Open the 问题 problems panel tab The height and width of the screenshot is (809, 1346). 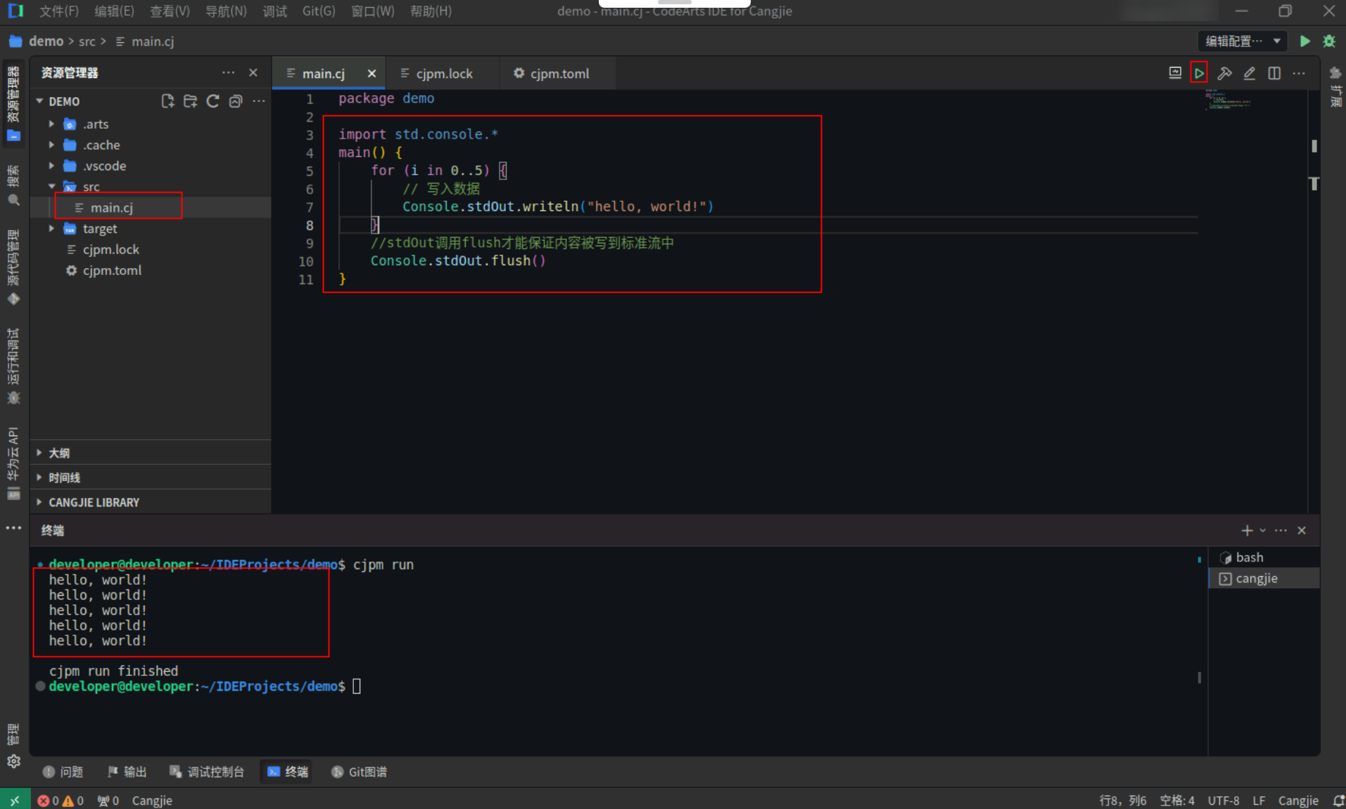[x=63, y=772]
